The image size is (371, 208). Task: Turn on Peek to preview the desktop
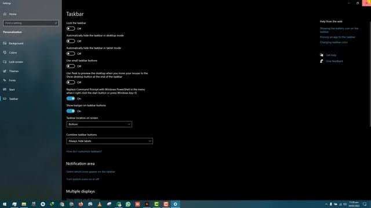pos(71,82)
